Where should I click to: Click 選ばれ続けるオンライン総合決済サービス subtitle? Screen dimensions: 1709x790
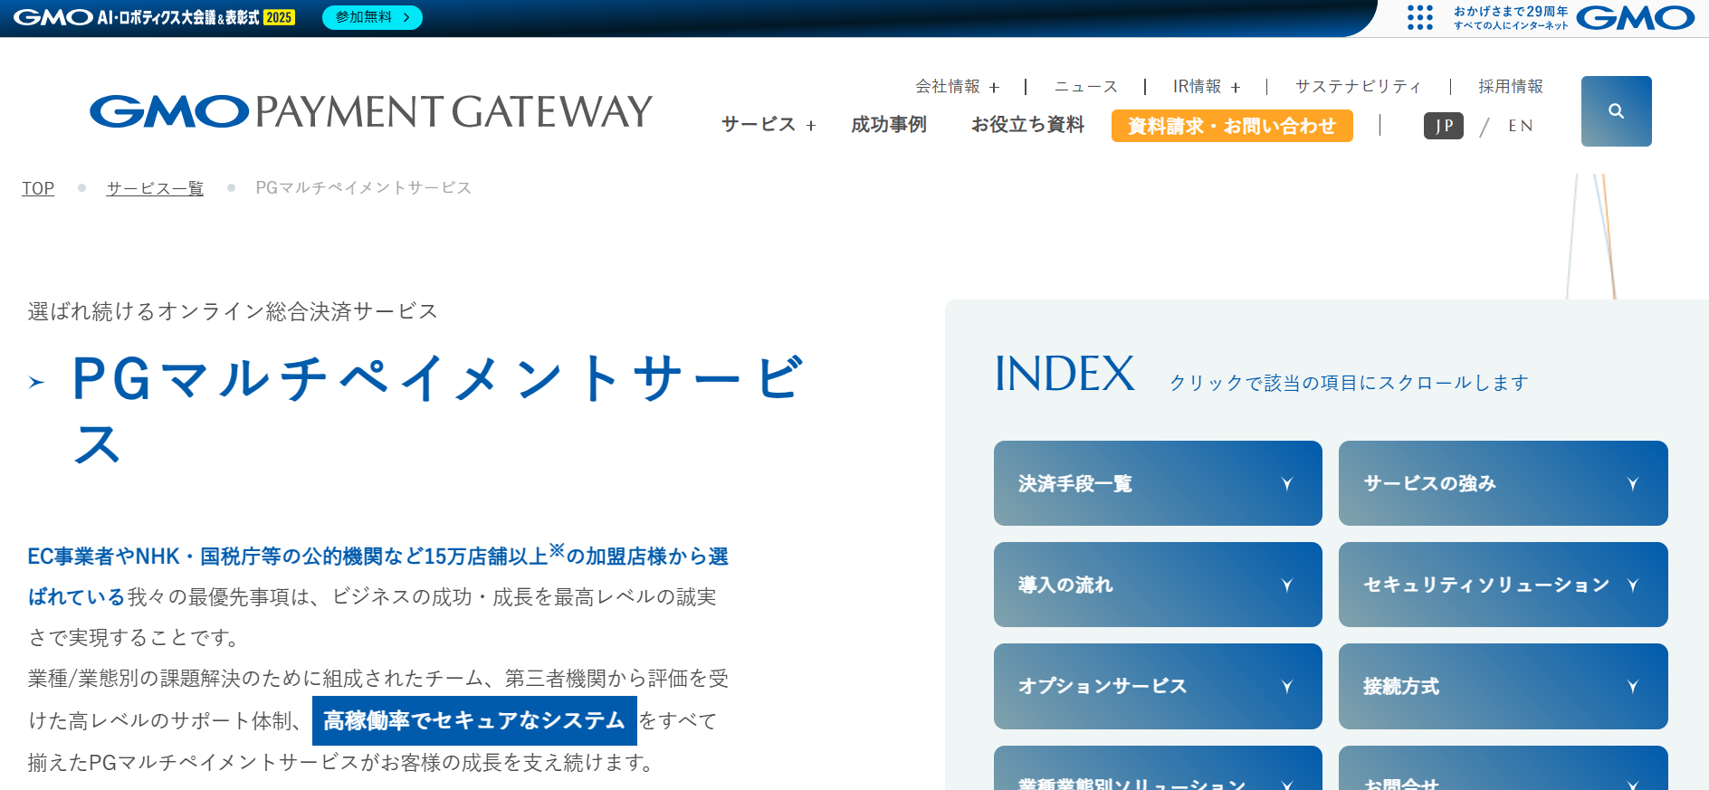point(233,311)
